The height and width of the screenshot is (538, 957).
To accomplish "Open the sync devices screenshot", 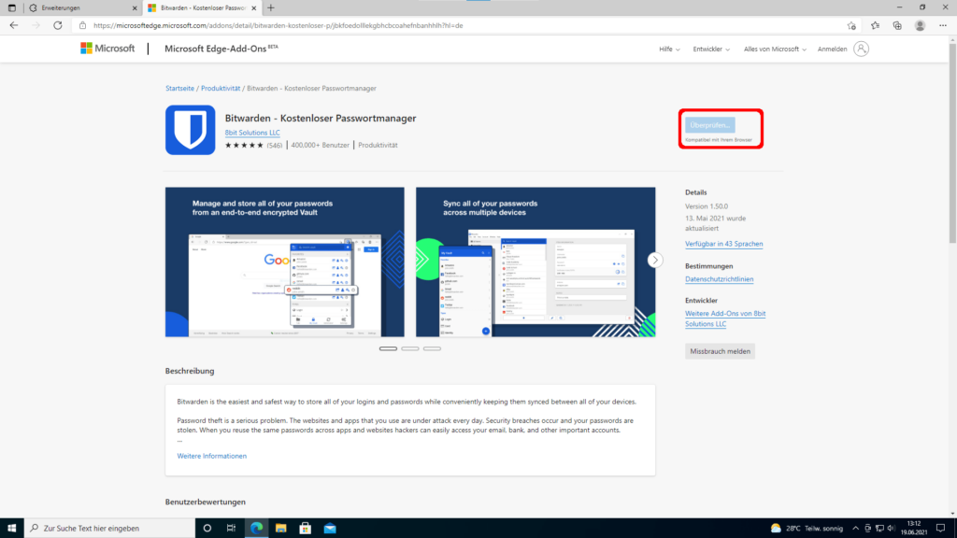I will [x=536, y=262].
